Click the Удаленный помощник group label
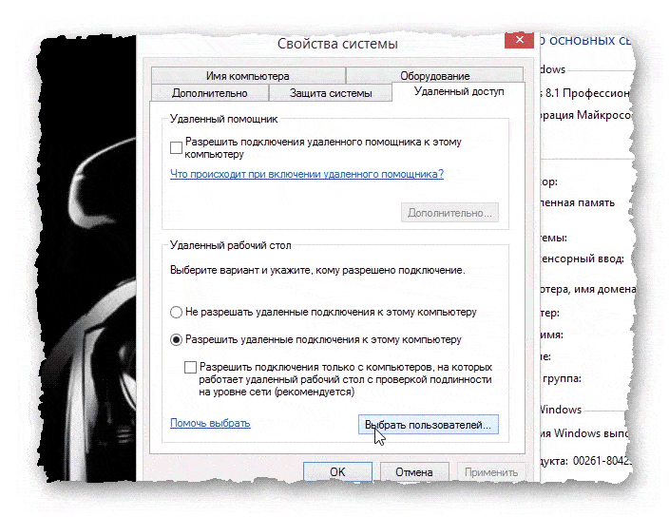 (x=224, y=119)
